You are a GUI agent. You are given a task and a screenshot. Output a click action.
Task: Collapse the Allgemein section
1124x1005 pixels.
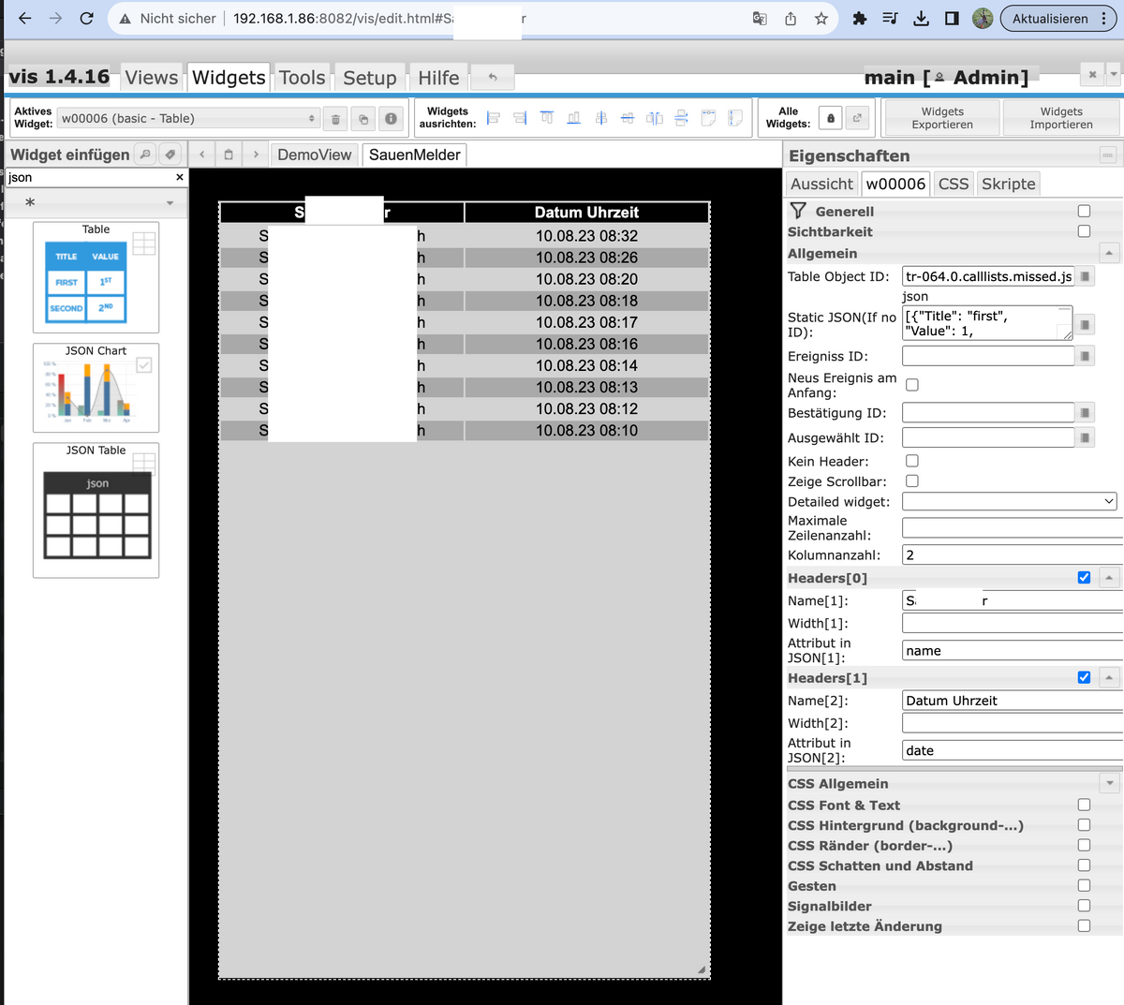point(1109,253)
